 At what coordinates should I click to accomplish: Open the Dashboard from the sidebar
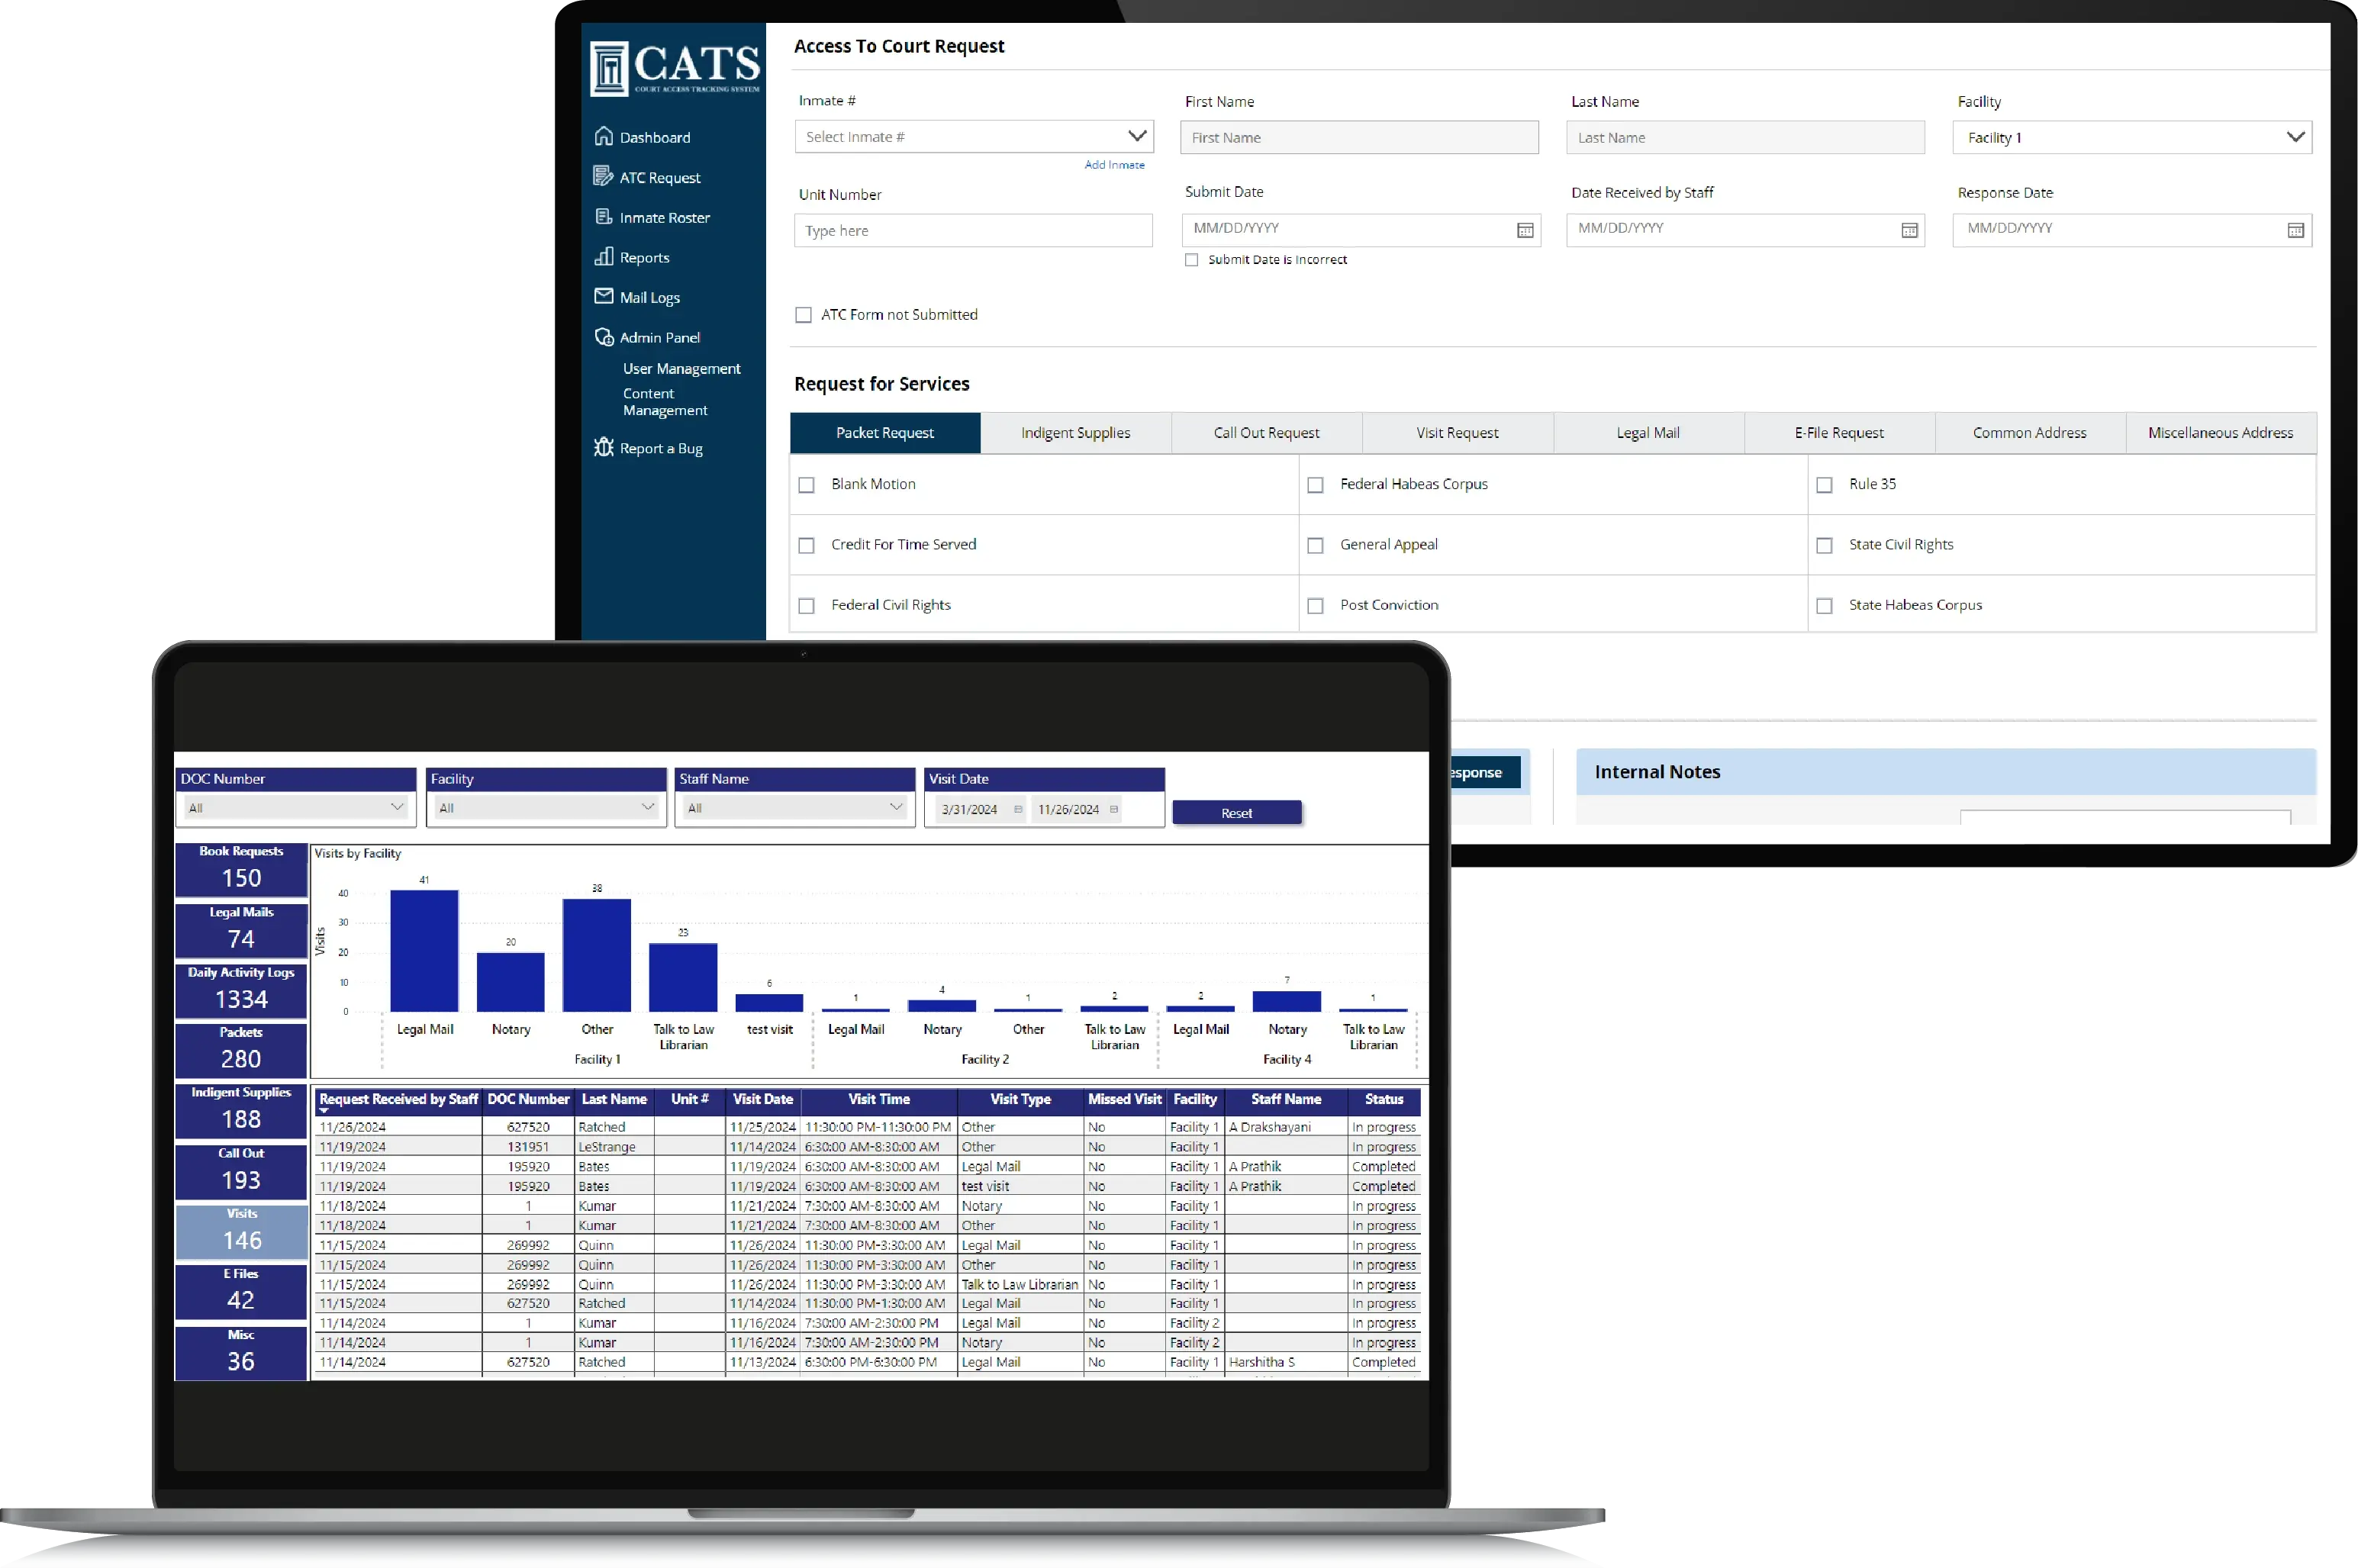click(x=654, y=136)
